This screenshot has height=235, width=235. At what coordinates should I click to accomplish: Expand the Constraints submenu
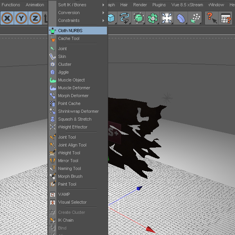coord(78,20)
